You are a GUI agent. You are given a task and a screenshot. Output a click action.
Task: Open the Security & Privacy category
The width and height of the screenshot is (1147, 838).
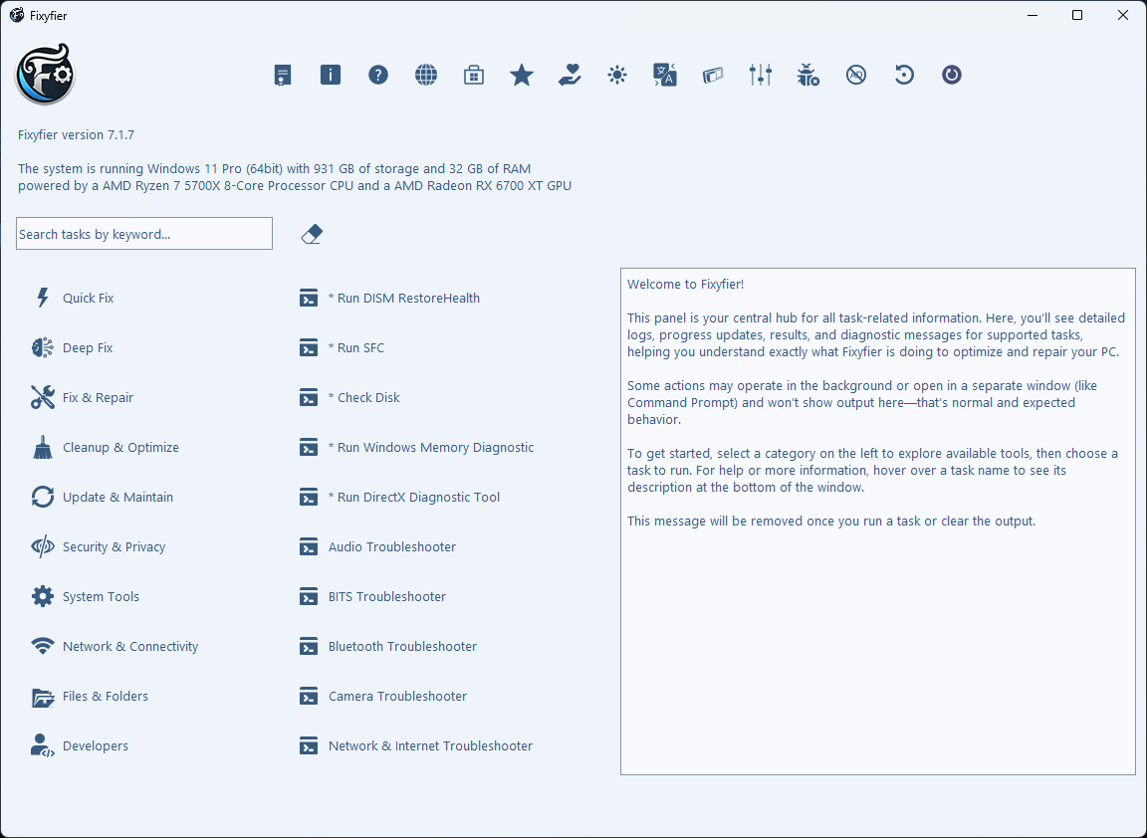click(x=114, y=546)
